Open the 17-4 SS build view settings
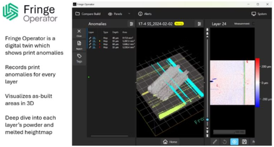The height and width of the screenshot is (147, 274). coord(199,24)
